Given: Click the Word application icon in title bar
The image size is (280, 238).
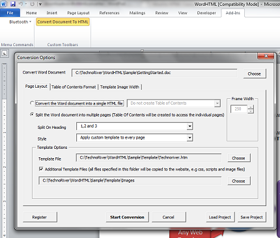Looking at the screenshot, I should click(x=3, y=3).
